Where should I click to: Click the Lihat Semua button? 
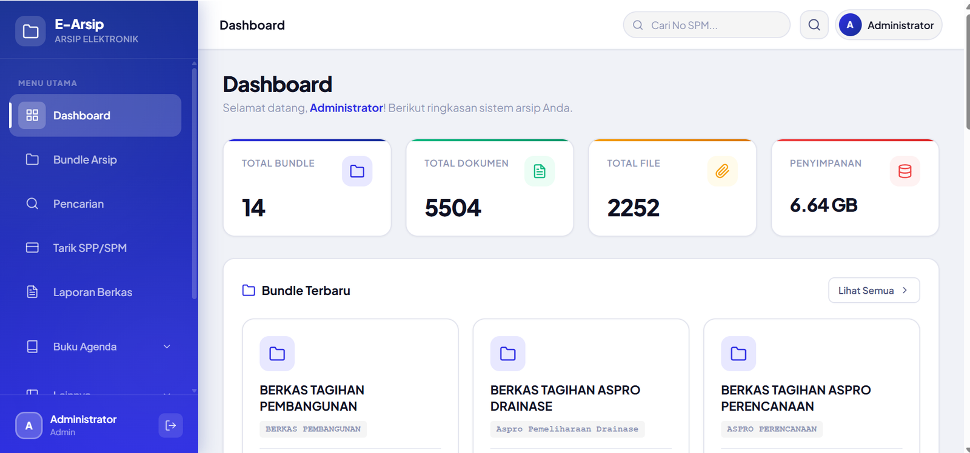coord(874,290)
